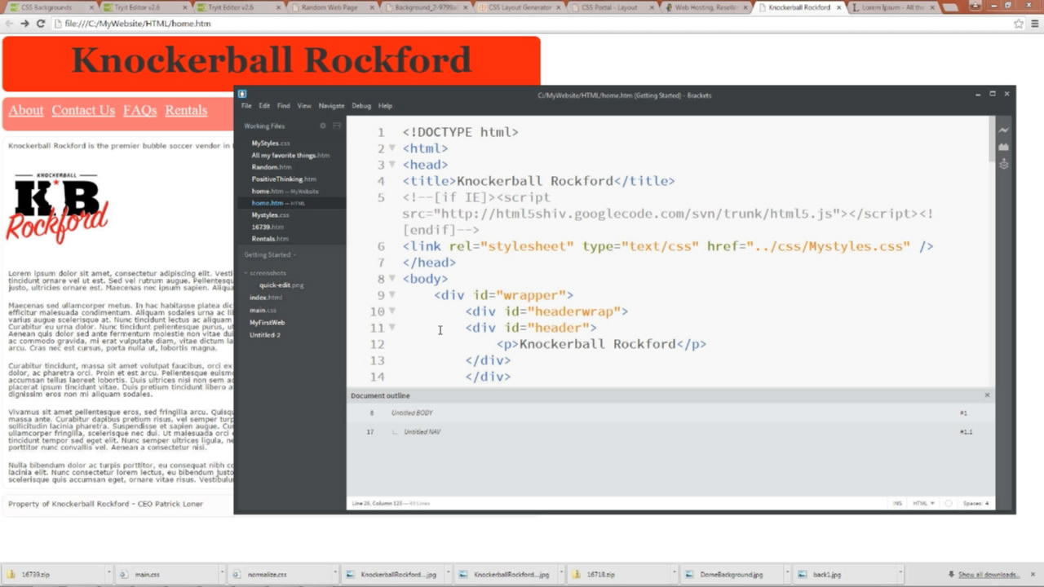Click the FAQs link on the webpage

139,110
